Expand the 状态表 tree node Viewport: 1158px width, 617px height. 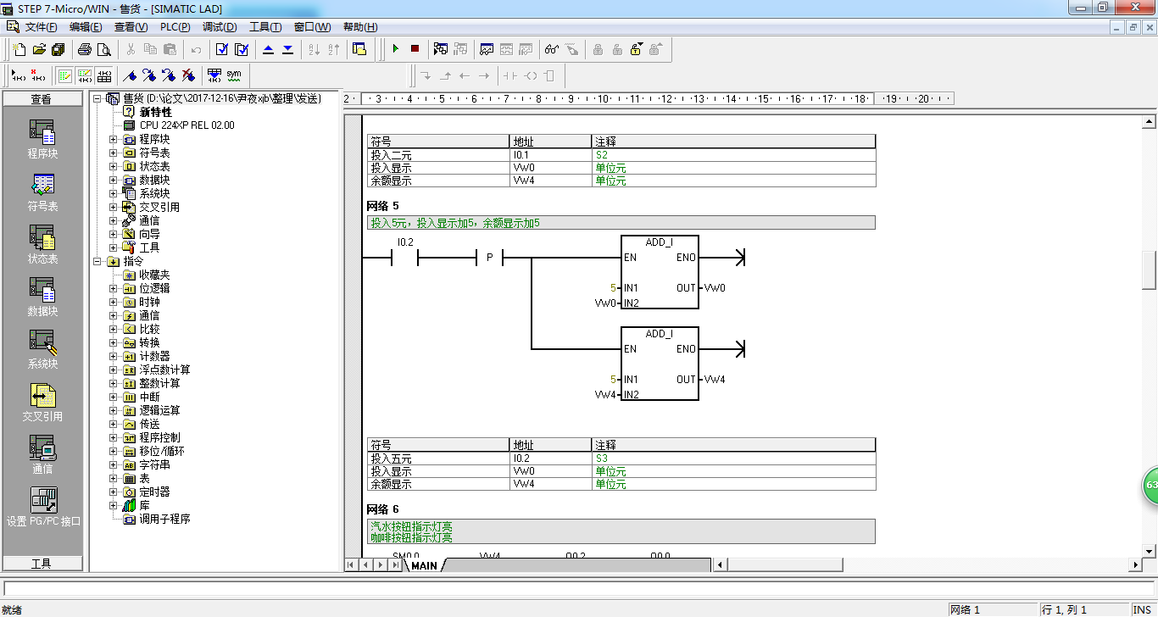click(x=114, y=166)
